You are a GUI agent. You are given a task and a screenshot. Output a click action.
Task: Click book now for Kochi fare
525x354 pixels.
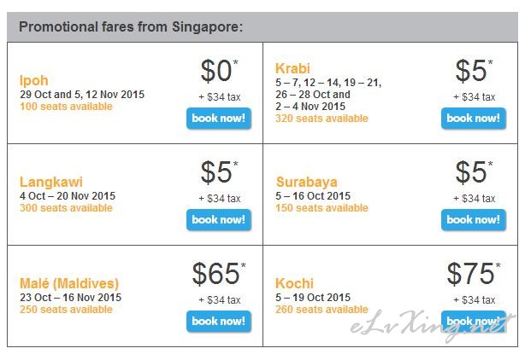[474, 322]
